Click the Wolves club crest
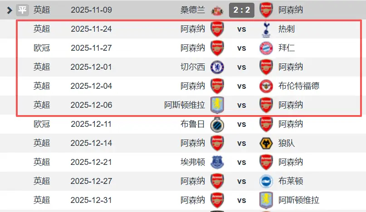 coord(266,143)
